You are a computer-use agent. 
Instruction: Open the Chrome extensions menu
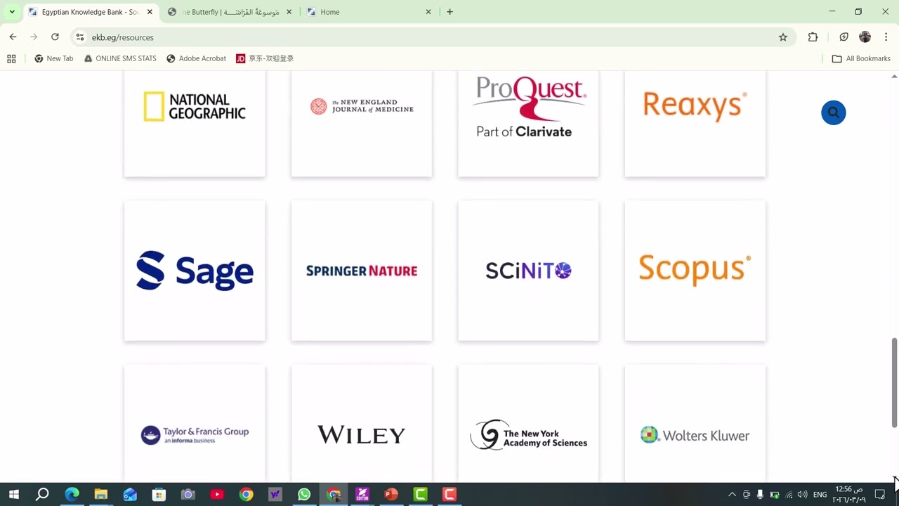[x=813, y=37]
